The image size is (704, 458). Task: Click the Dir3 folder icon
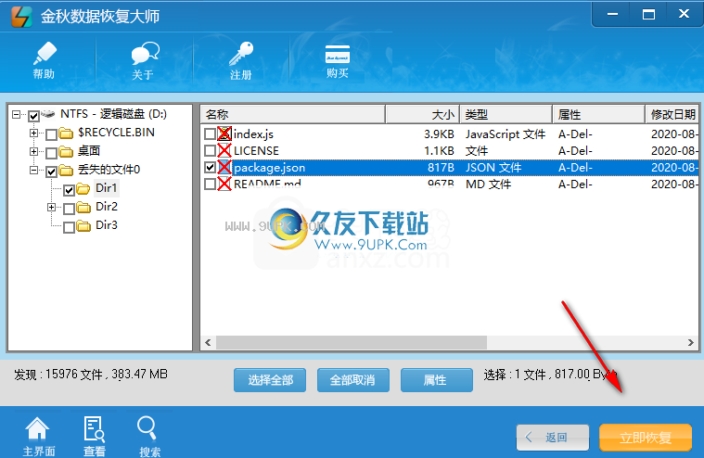[83, 225]
